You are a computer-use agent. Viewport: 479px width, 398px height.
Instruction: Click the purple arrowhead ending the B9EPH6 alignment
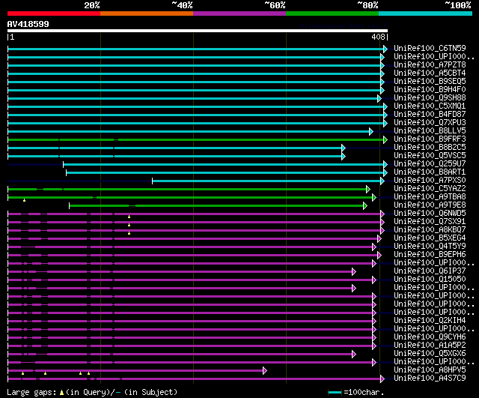click(x=379, y=255)
